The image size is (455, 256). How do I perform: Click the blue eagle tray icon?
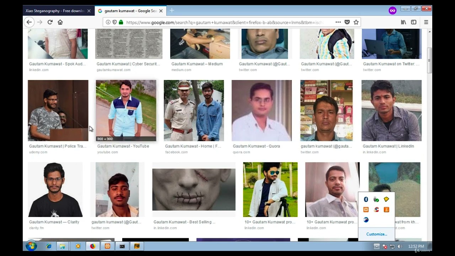(x=366, y=220)
